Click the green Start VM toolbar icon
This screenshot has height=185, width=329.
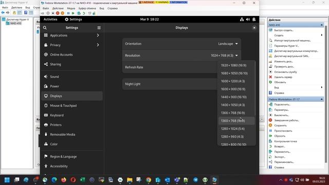73,13
